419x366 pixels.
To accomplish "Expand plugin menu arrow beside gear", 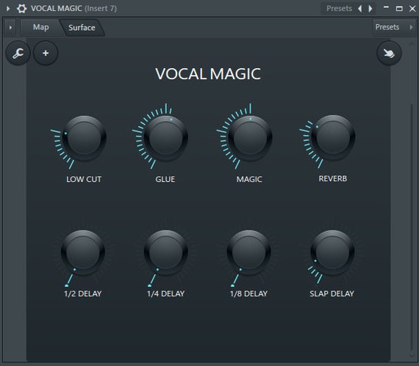I will click(8, 9).
